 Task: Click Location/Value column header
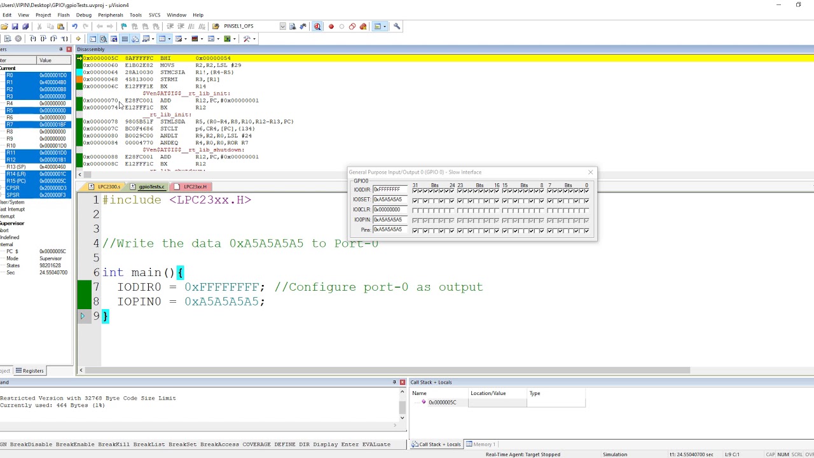(x=497, y=393)
